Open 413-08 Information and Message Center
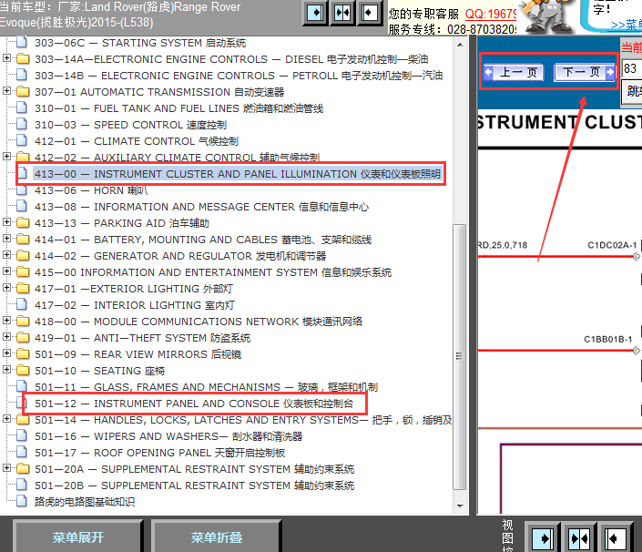Image resolution: width=642 pixels, height=552 pixels. click(201, 207)
